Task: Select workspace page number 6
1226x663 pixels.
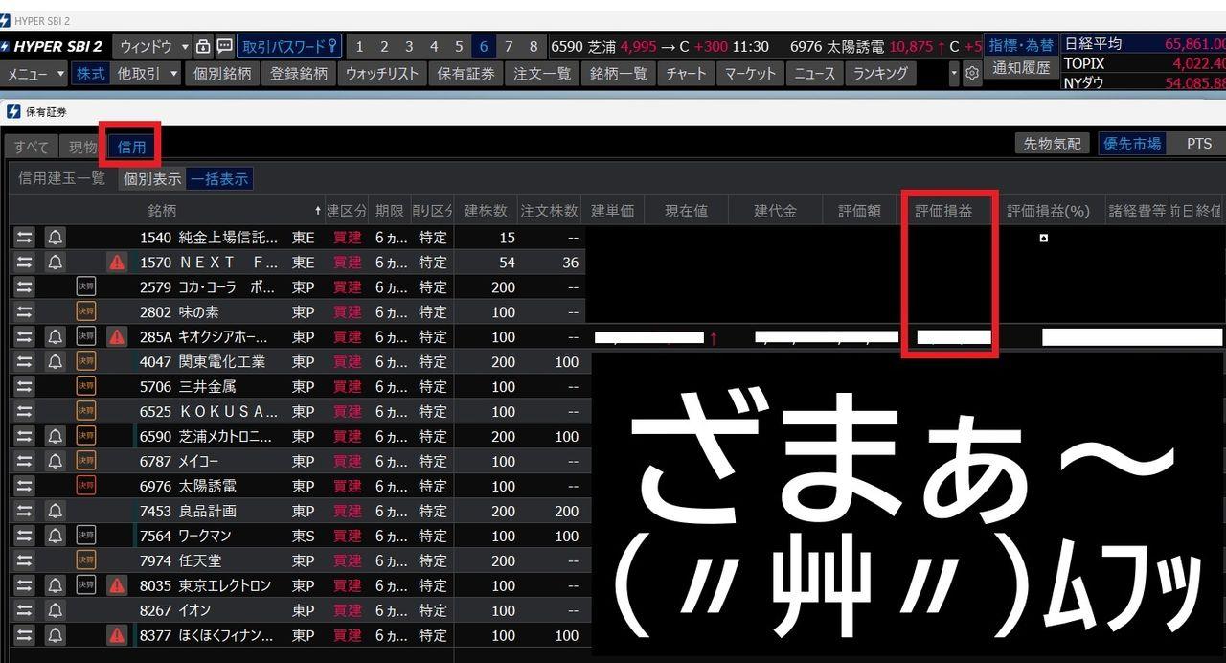Action: click(484, 46)
